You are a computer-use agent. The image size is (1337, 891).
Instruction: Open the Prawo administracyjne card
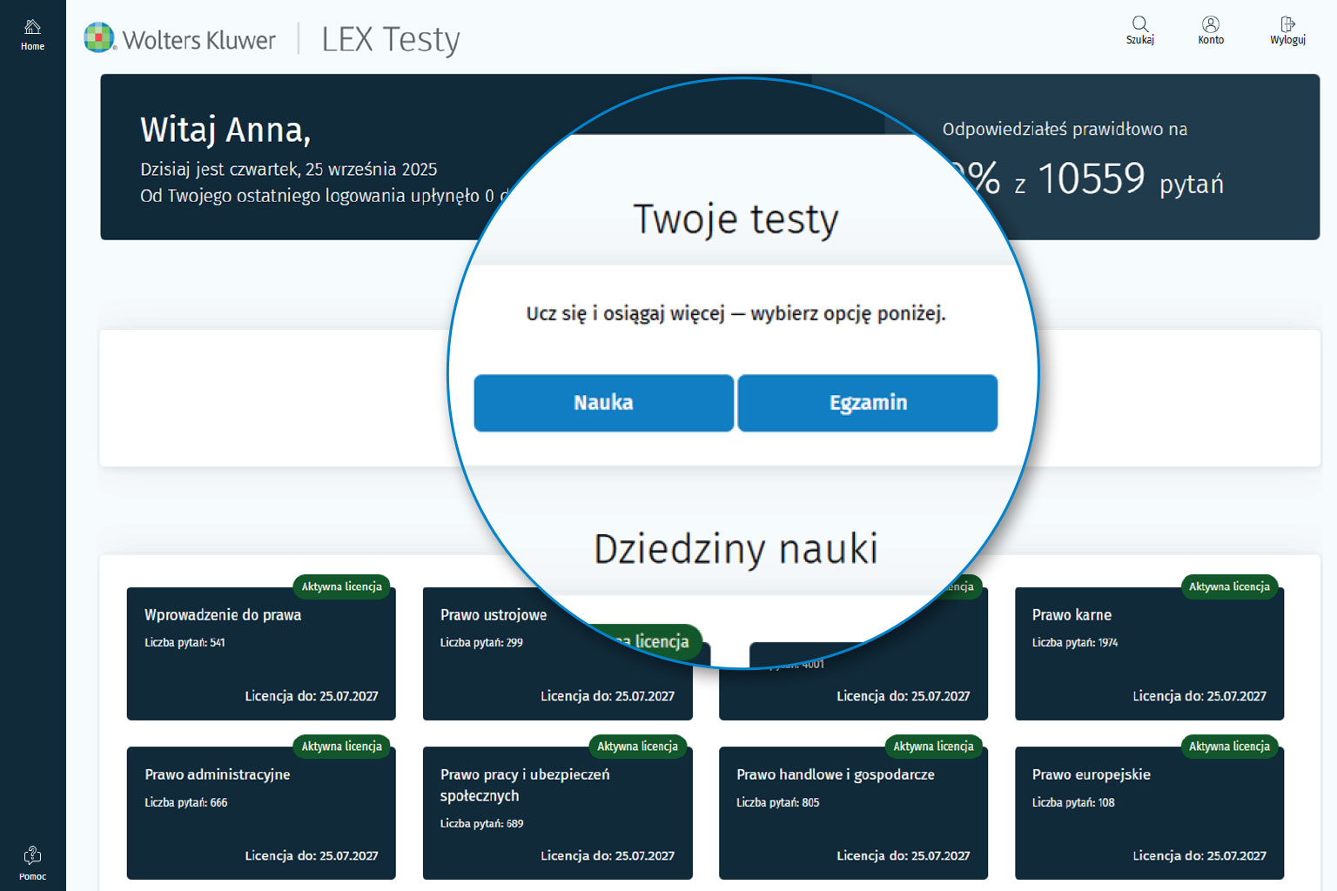pyautogui.click(x=260, y=814)
